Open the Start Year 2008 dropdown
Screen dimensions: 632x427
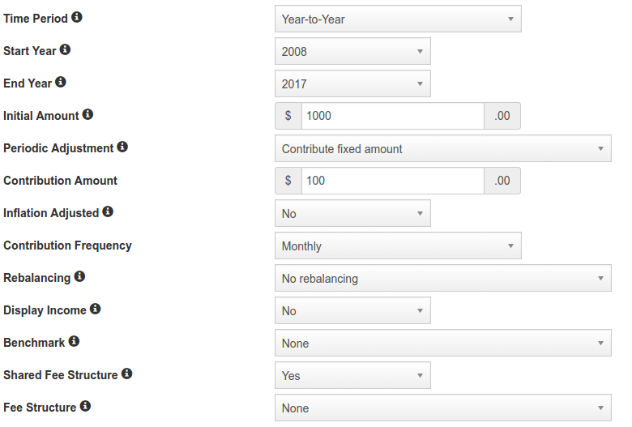(352, 51)
